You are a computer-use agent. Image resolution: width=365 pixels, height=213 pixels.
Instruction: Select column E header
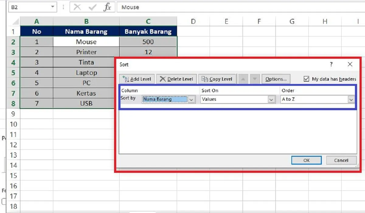coord(226,21)
